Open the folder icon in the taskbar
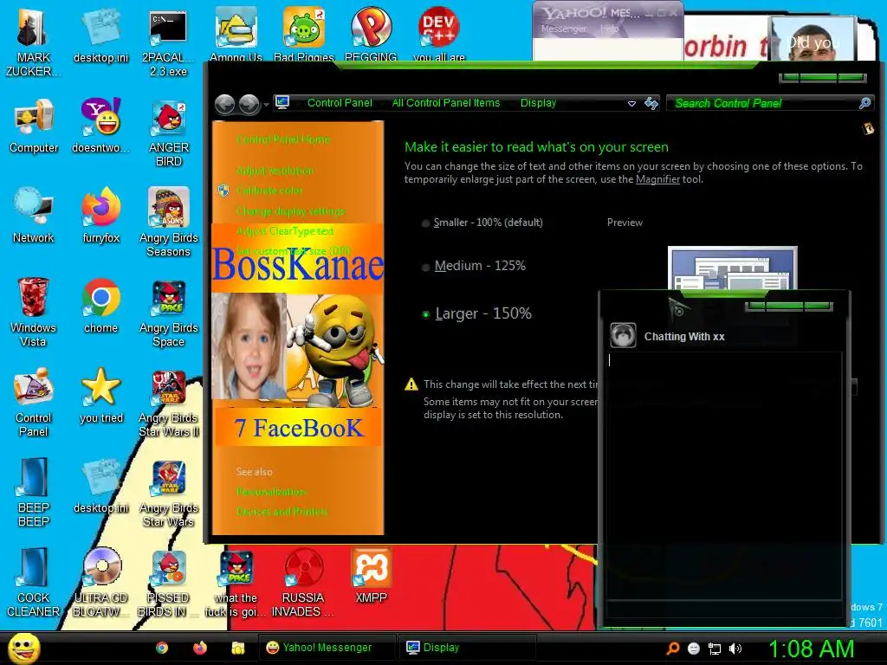This screenshot has width=887, height=665. click(x=238, y=648)
